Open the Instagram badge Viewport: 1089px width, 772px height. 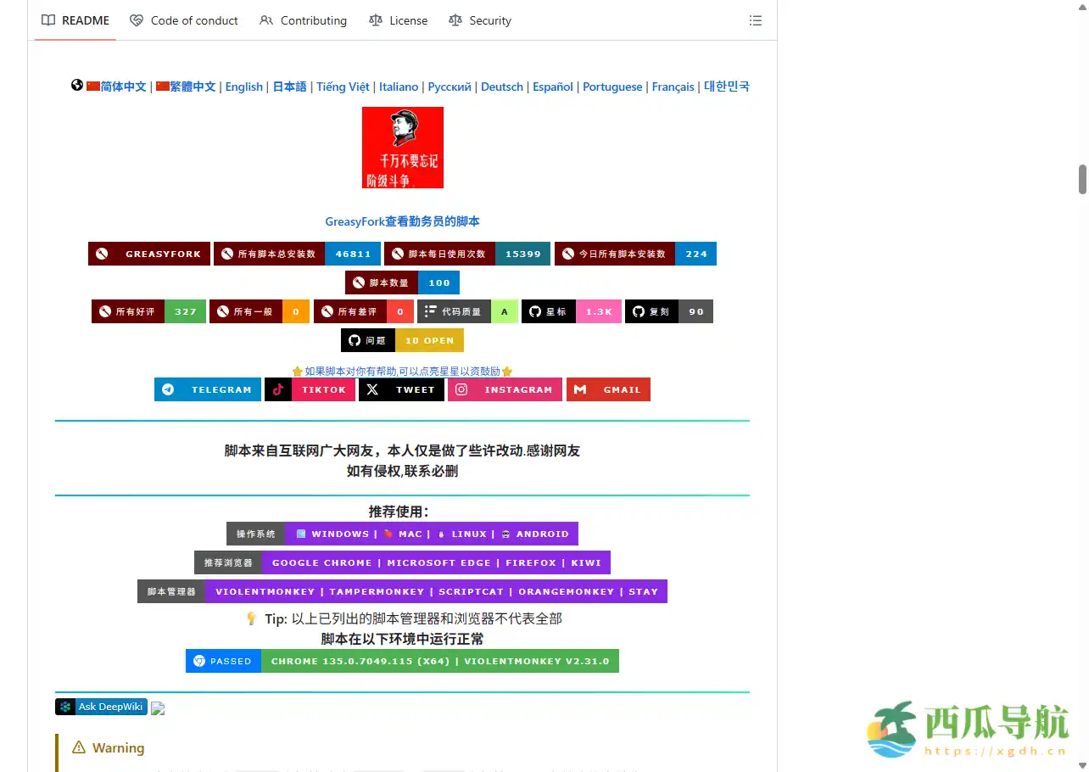coord(505,389)
